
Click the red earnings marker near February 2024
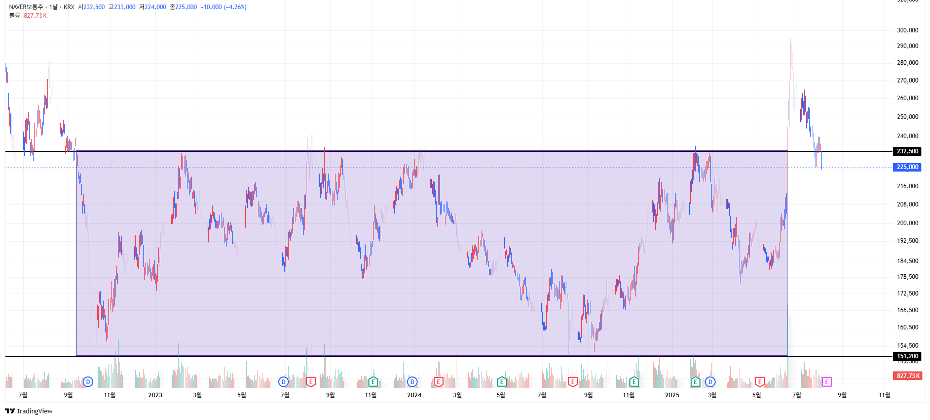pos(438,382)
